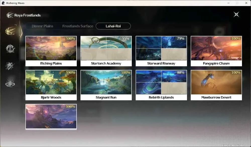Open the Mawburrow Desert thumbnail

[216, 82]
